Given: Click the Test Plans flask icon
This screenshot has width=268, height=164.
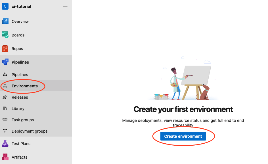Looking at the screenshot, I should coord(5,143).
